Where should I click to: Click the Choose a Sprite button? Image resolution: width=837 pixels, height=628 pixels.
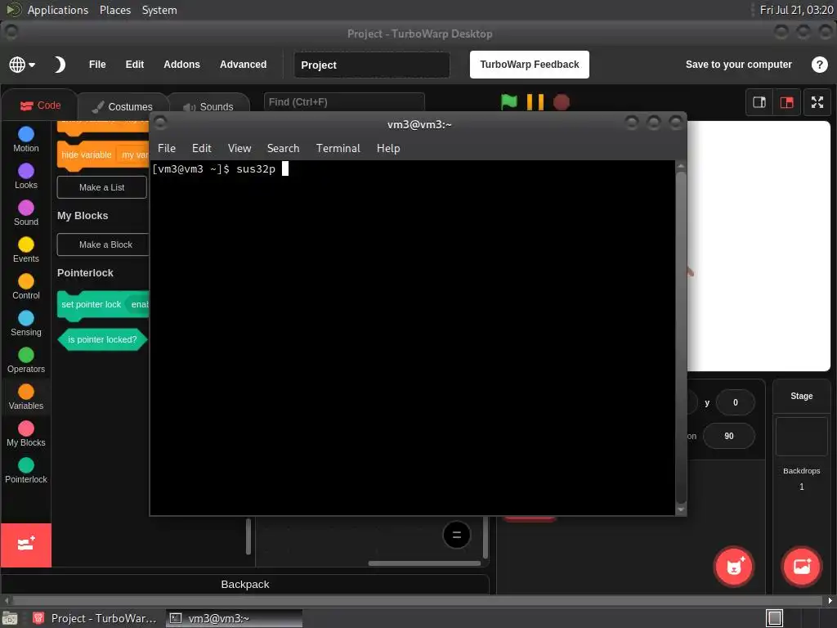[x=734, y=567]
